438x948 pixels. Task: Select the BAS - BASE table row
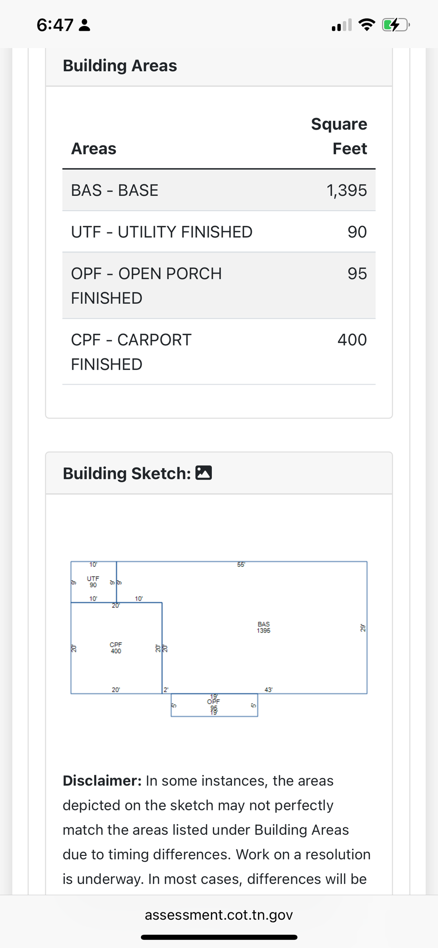pyautogui.click(x=219, y=190)
